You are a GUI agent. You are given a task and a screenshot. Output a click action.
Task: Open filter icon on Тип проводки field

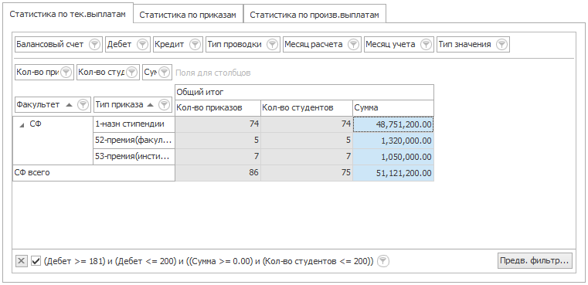273,45
